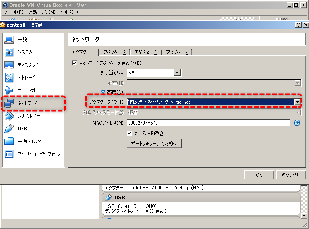Open the 仮想マシン(M) menu
This screenshot has height=229, width=309.
[42, 12]
